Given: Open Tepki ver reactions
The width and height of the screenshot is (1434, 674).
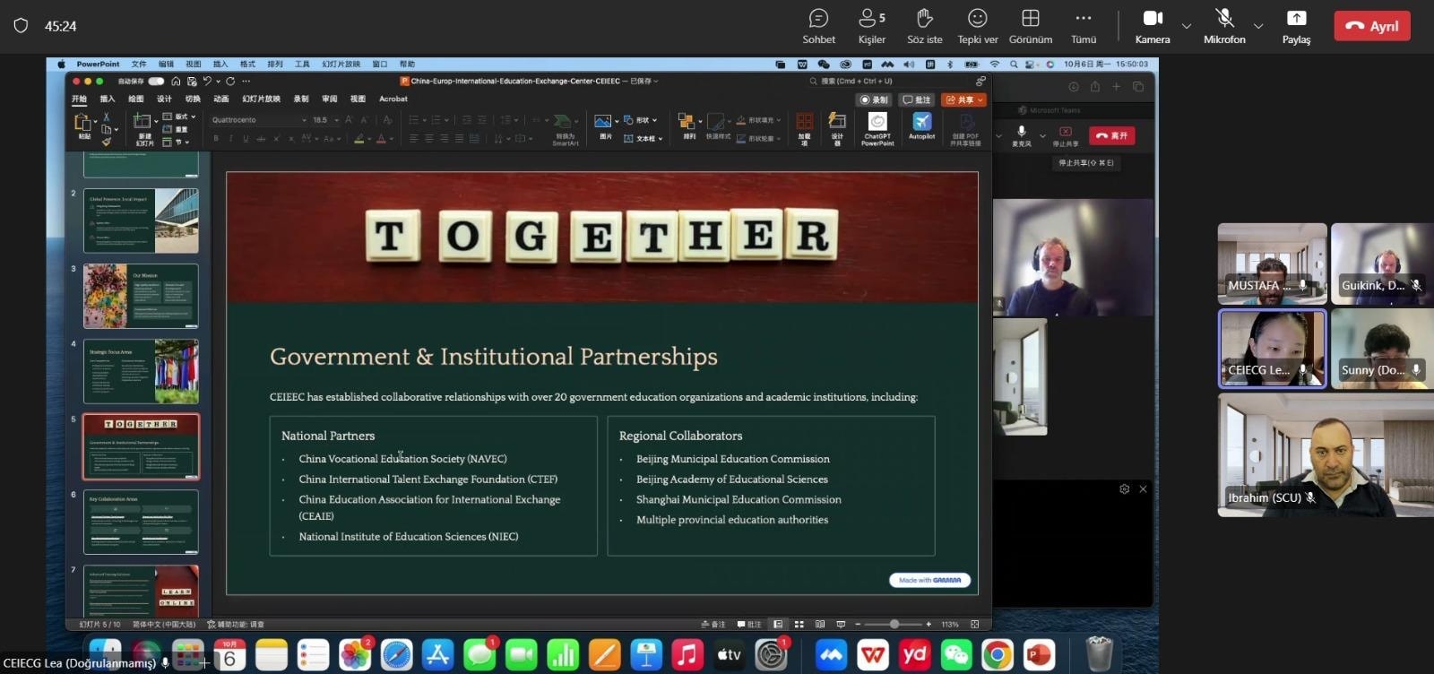Looking at the screenshot, I should pyautogui.click(x=977, y=26).
